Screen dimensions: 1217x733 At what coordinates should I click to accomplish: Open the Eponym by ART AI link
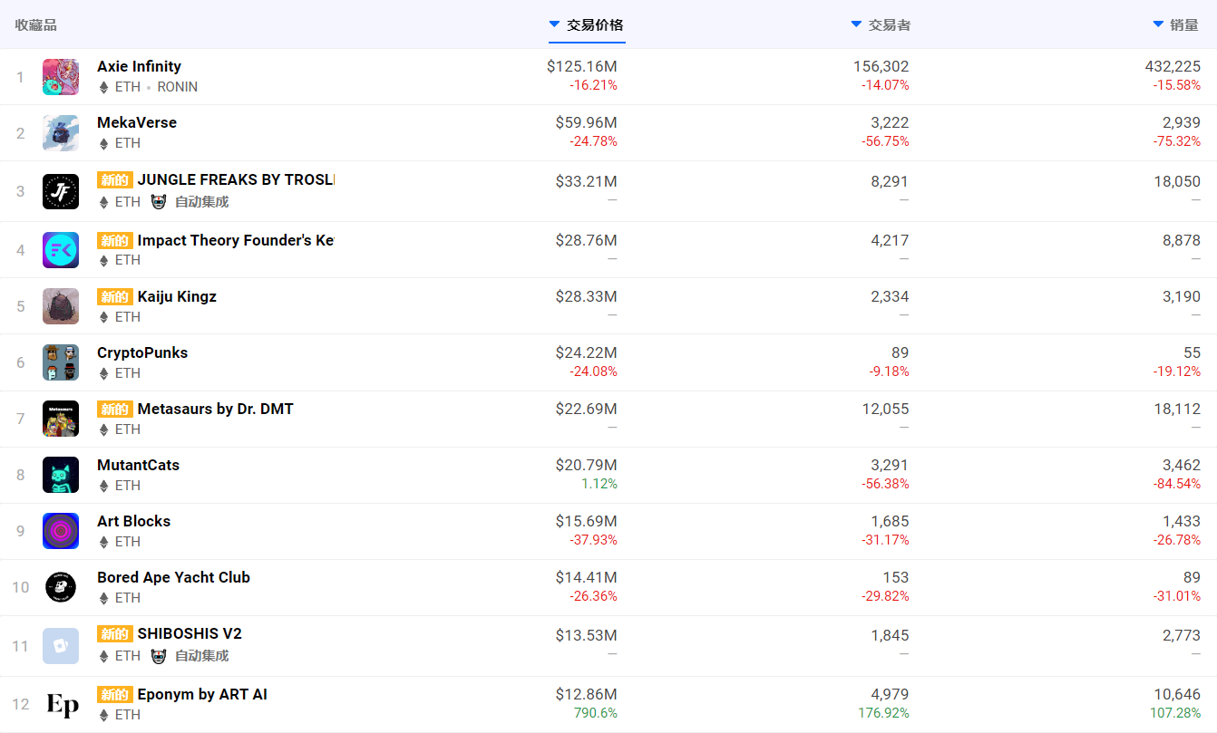coord(202,695)
